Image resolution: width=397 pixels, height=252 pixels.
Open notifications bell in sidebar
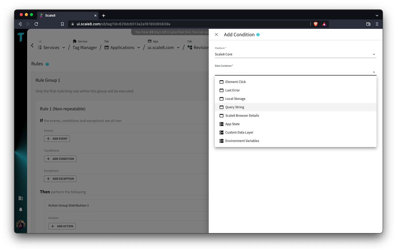pyautogui.click(x=21, y=209)
